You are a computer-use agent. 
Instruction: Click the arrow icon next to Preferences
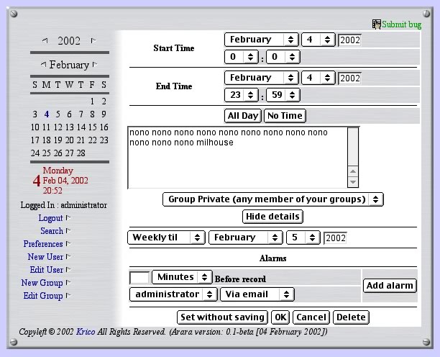pos(68,244)
